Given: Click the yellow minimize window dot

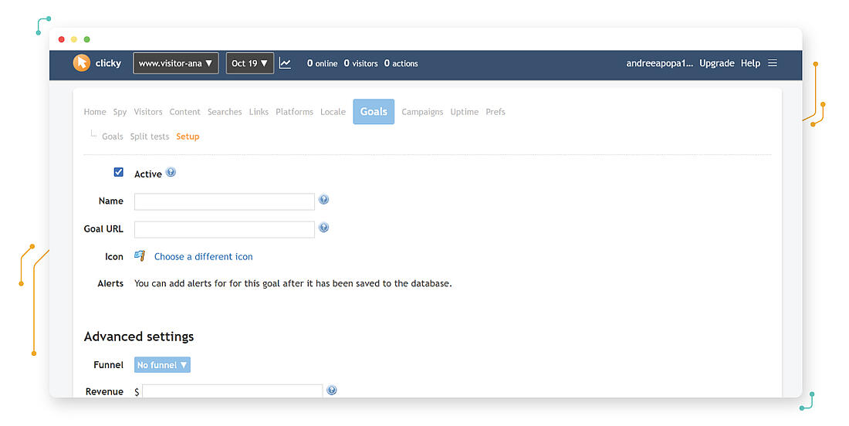Looking at the screenshot, I should pos(74,39).
